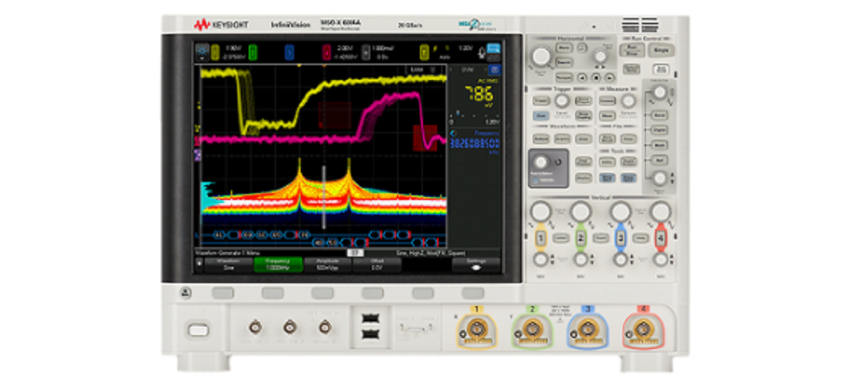The width and height of the screenshot is (863, 386).
Task: Select the Amplitude 500mVpp softkey
Action: coord(327,264)
